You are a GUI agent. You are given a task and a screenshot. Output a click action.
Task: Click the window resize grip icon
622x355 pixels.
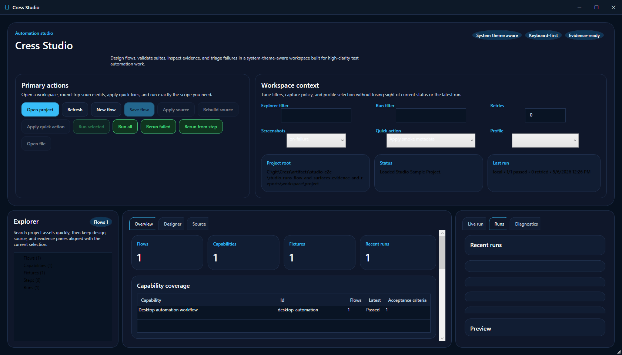tap(619, 352)
